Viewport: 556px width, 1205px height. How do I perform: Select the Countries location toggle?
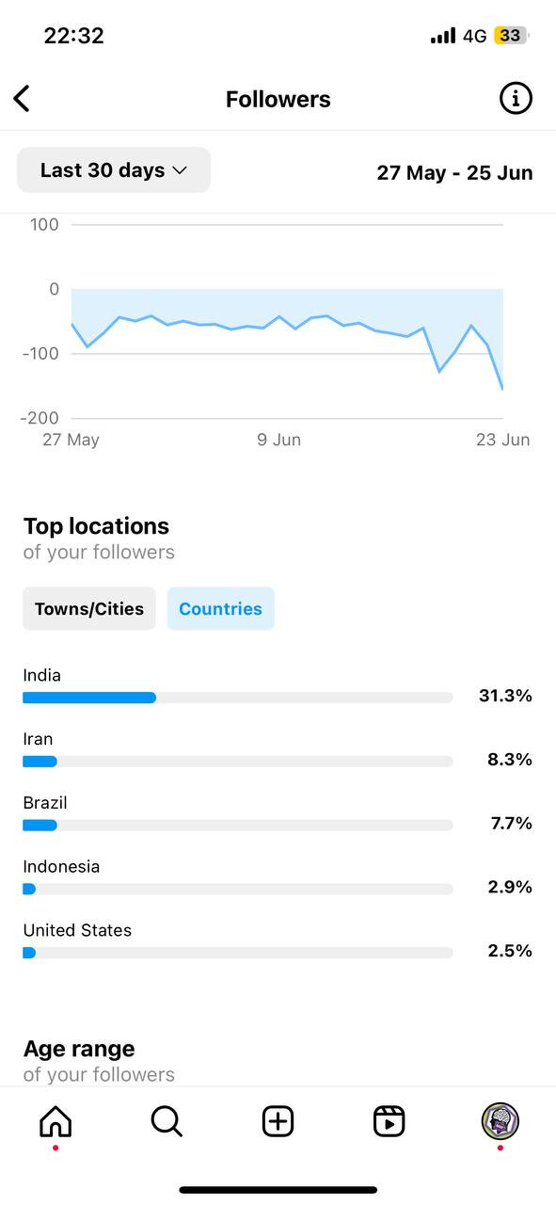click(221, 609)
